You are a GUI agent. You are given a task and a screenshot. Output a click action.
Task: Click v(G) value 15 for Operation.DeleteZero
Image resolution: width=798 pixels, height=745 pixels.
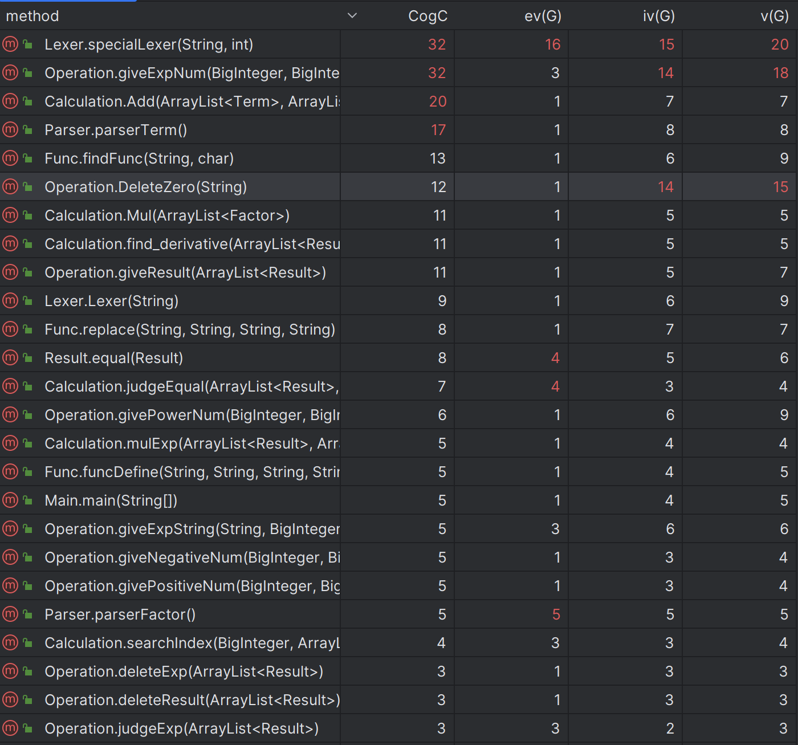[x=781, y=187]
